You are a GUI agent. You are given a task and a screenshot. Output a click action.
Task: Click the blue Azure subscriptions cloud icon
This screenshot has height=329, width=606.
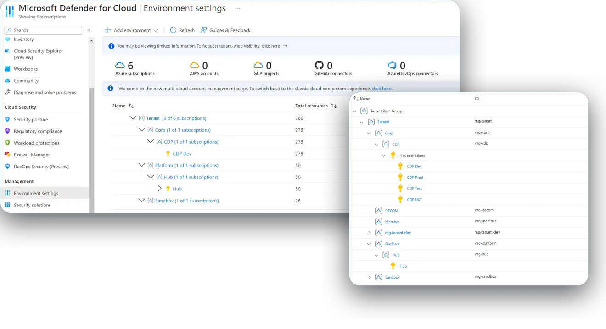pos(120,65)
